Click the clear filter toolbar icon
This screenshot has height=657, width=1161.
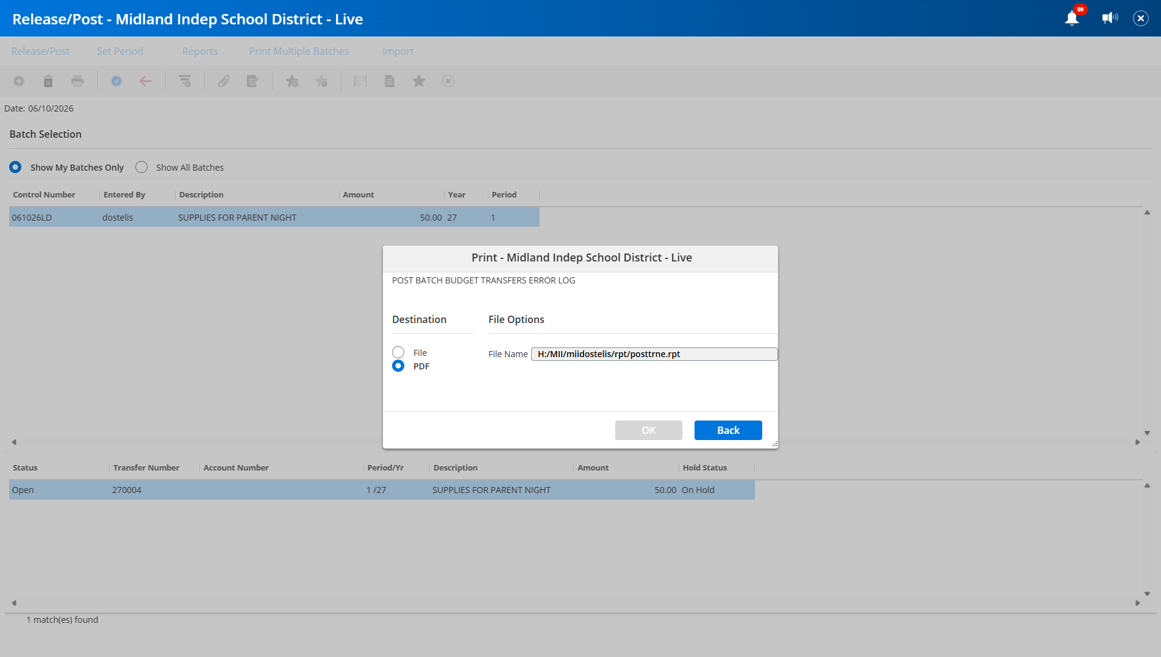pos(185,81)
